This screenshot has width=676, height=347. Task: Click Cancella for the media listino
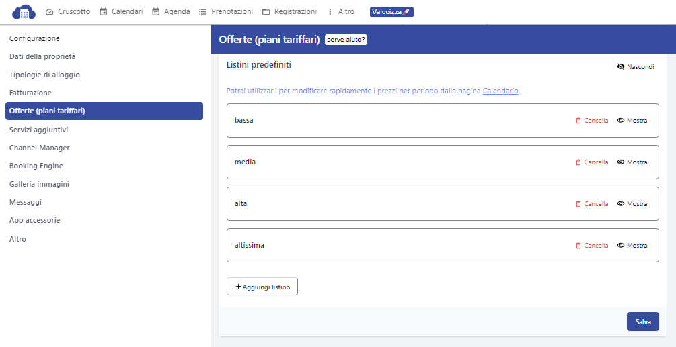tap(591, 162)
